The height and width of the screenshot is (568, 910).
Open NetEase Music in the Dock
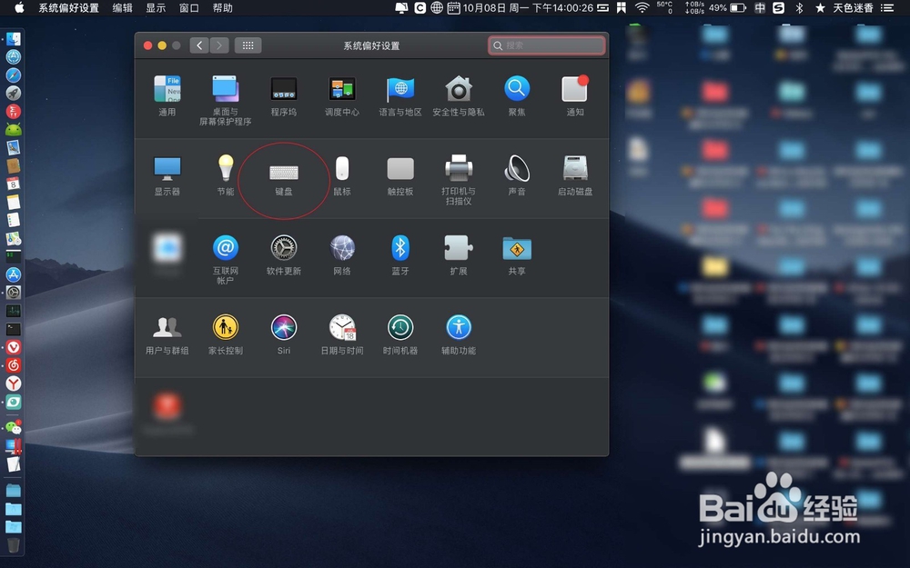coord(14,365)
